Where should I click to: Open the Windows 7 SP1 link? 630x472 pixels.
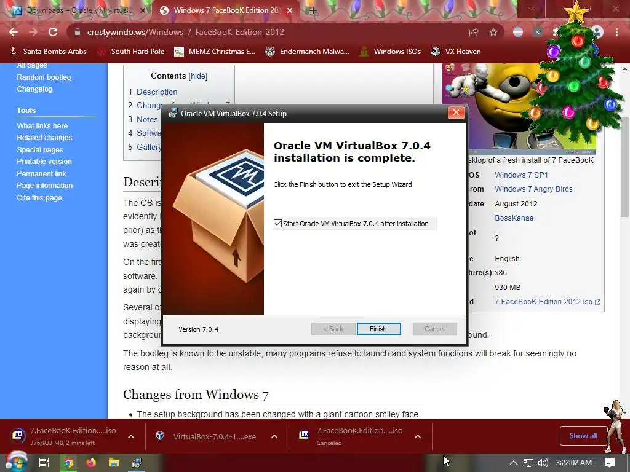521,175
